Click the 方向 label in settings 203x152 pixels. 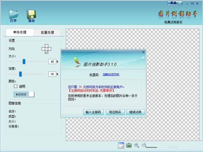coord(12,49)
